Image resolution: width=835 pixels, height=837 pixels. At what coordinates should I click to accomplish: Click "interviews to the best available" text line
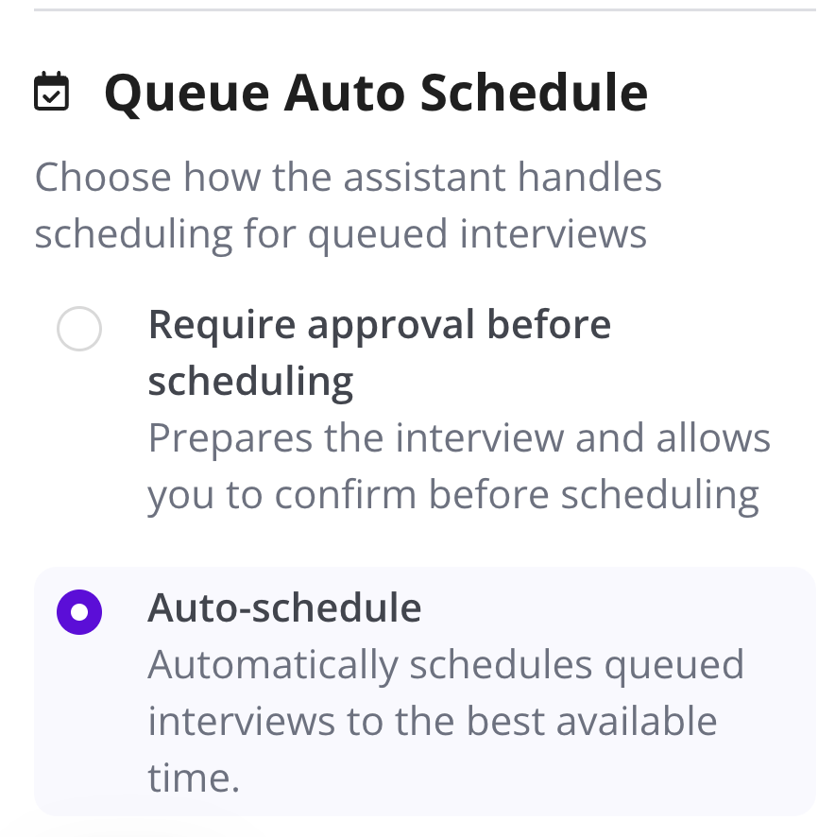[433, 722]
